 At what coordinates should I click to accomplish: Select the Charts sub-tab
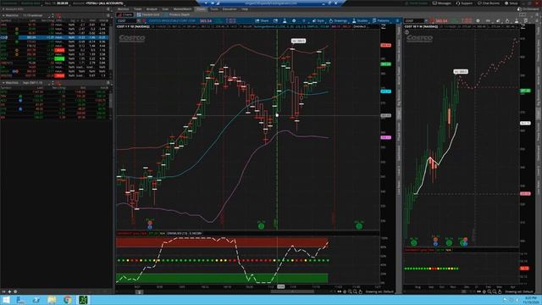(125, 14)
